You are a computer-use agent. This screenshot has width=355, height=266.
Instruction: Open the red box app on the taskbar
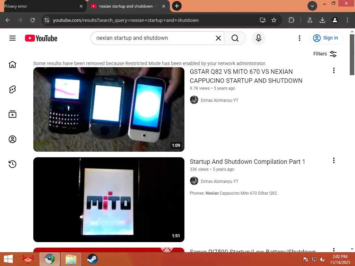[28, 259]
